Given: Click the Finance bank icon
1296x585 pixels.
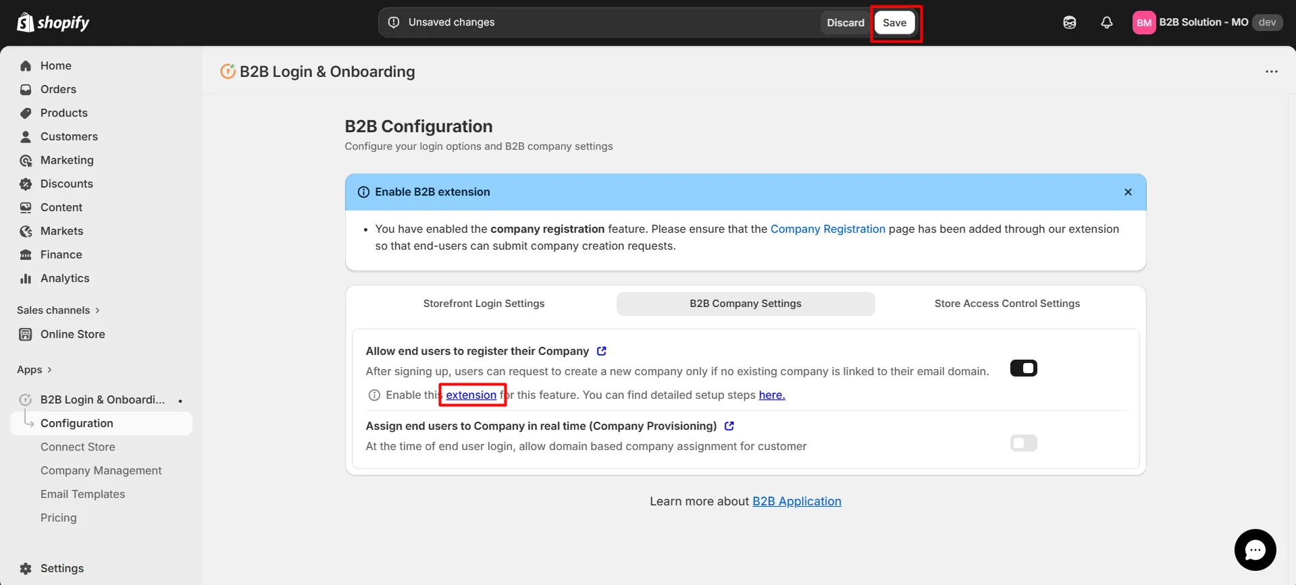Looking at the screenshot, I should [26, 254].
